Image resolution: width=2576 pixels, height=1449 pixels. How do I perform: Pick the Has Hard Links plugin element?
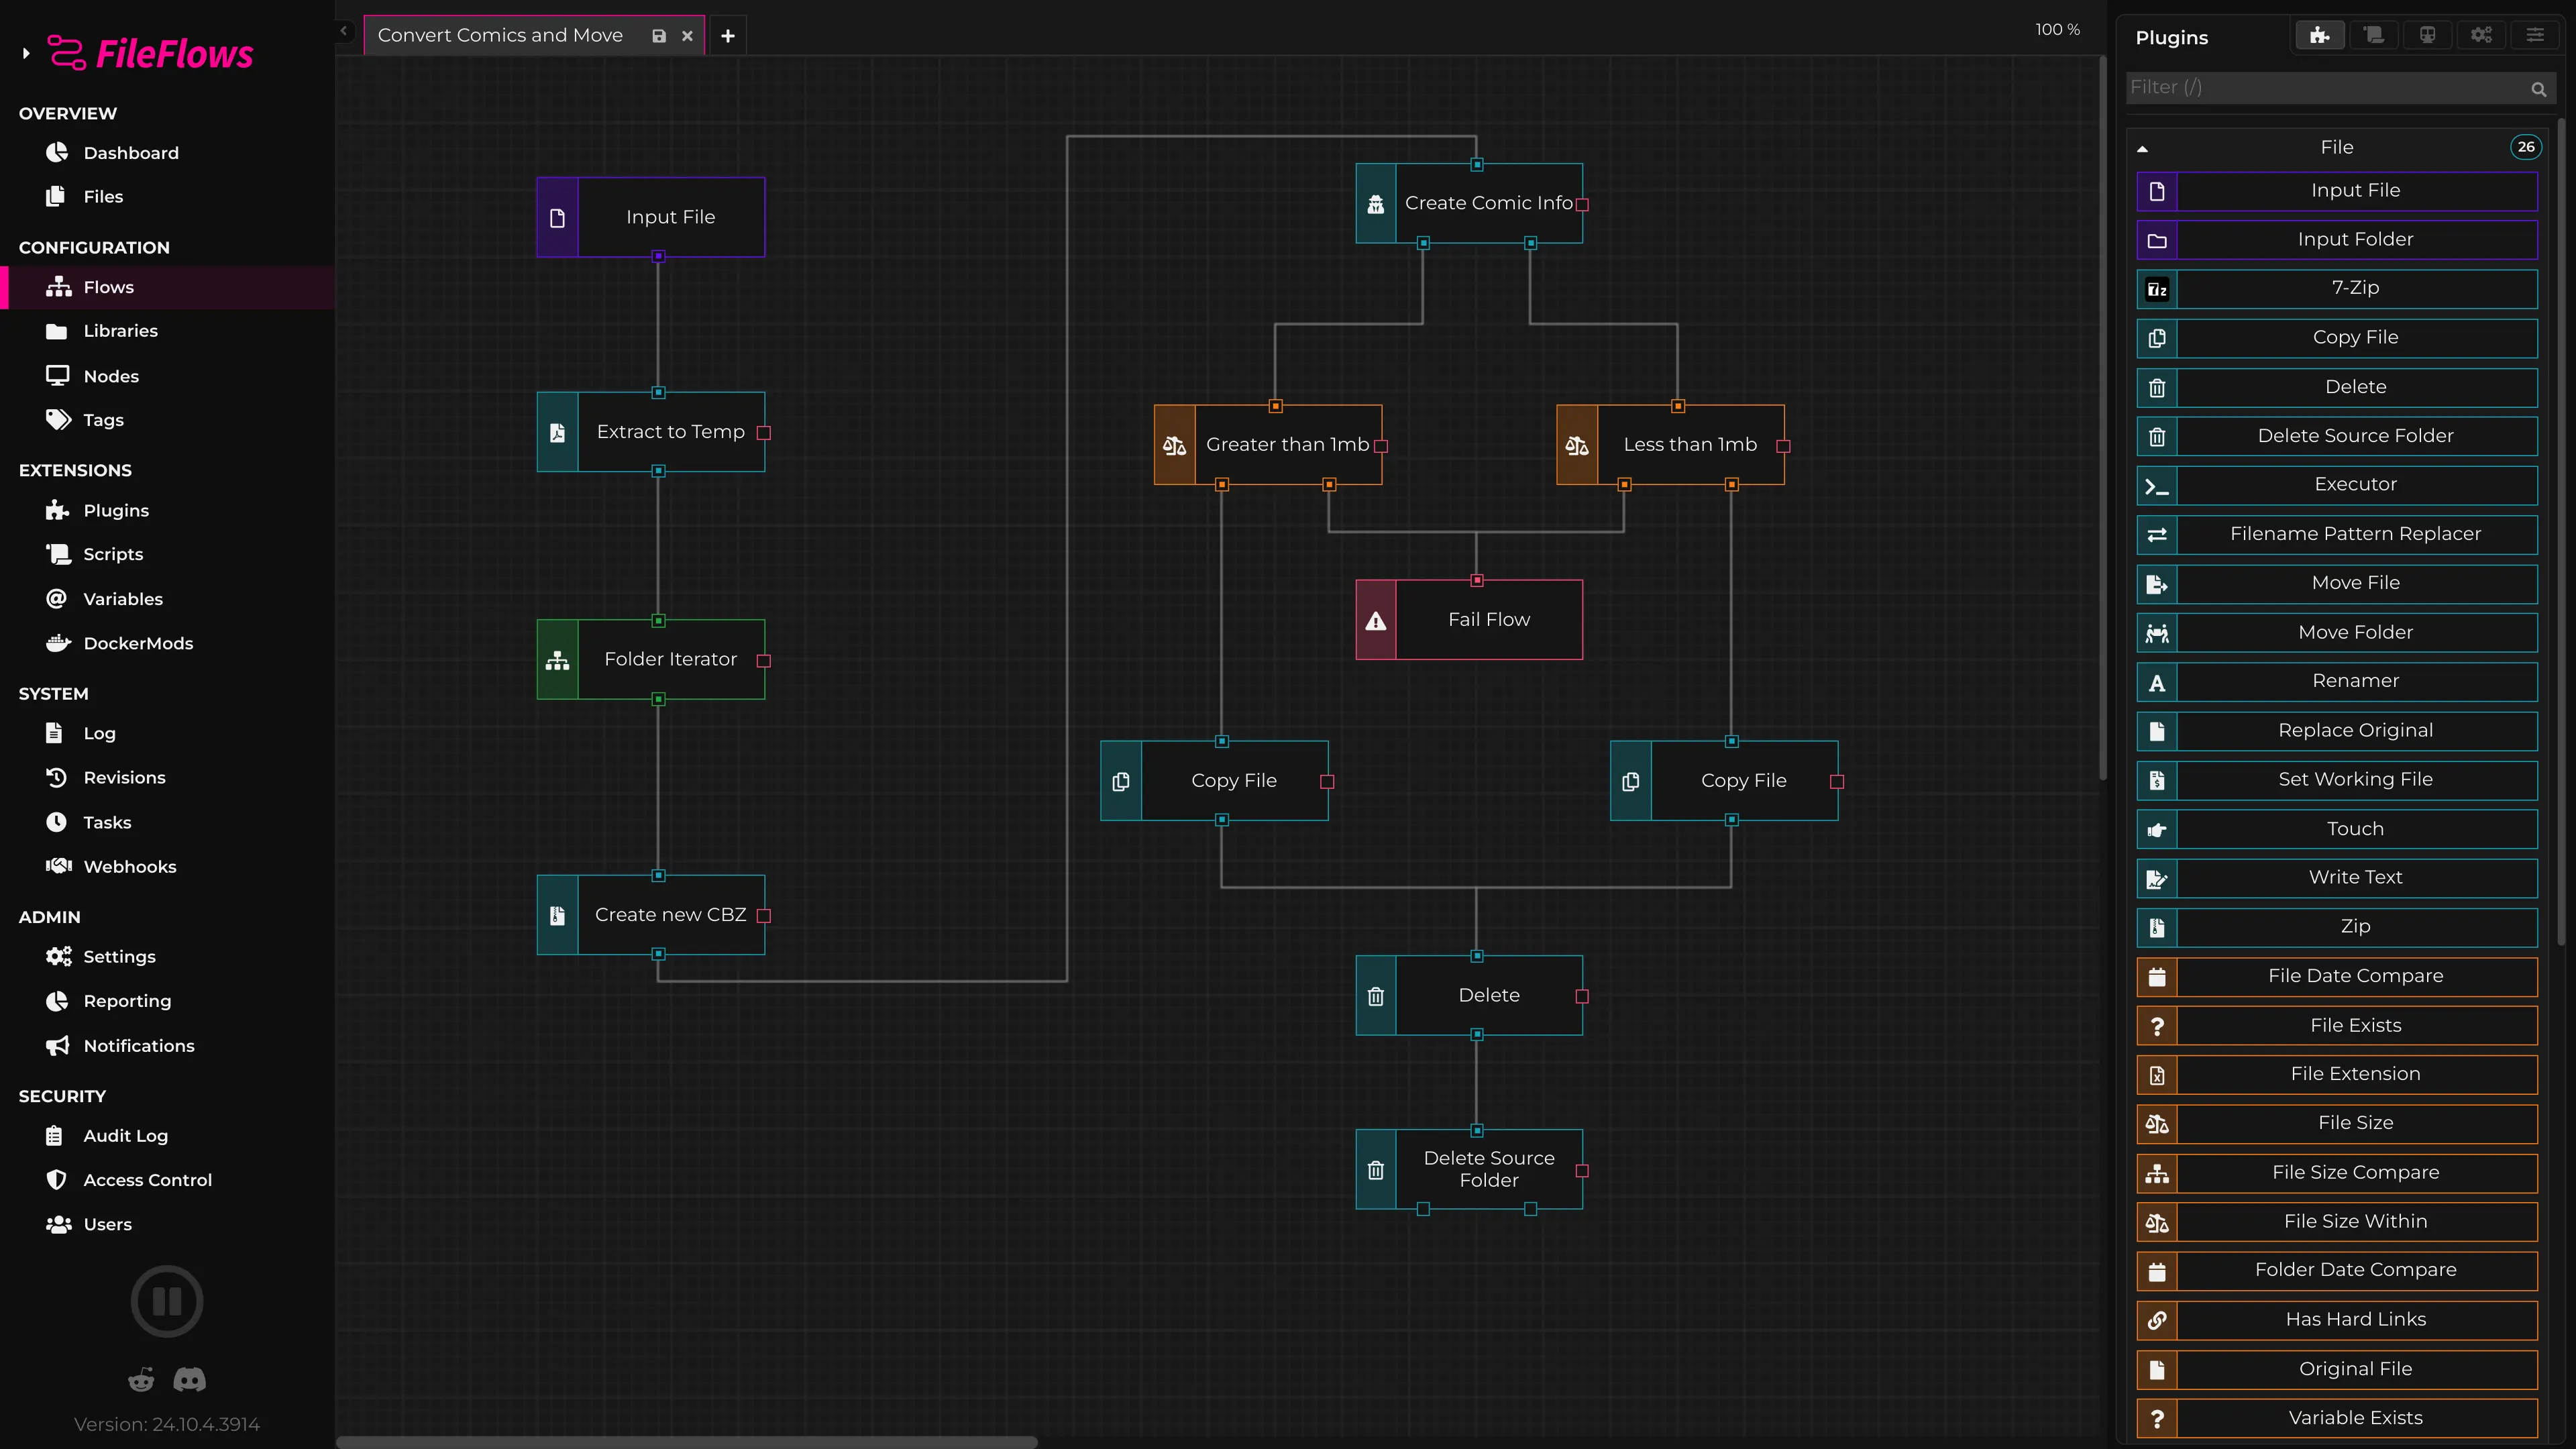pyautogui.click(x=2337, y=1320)
